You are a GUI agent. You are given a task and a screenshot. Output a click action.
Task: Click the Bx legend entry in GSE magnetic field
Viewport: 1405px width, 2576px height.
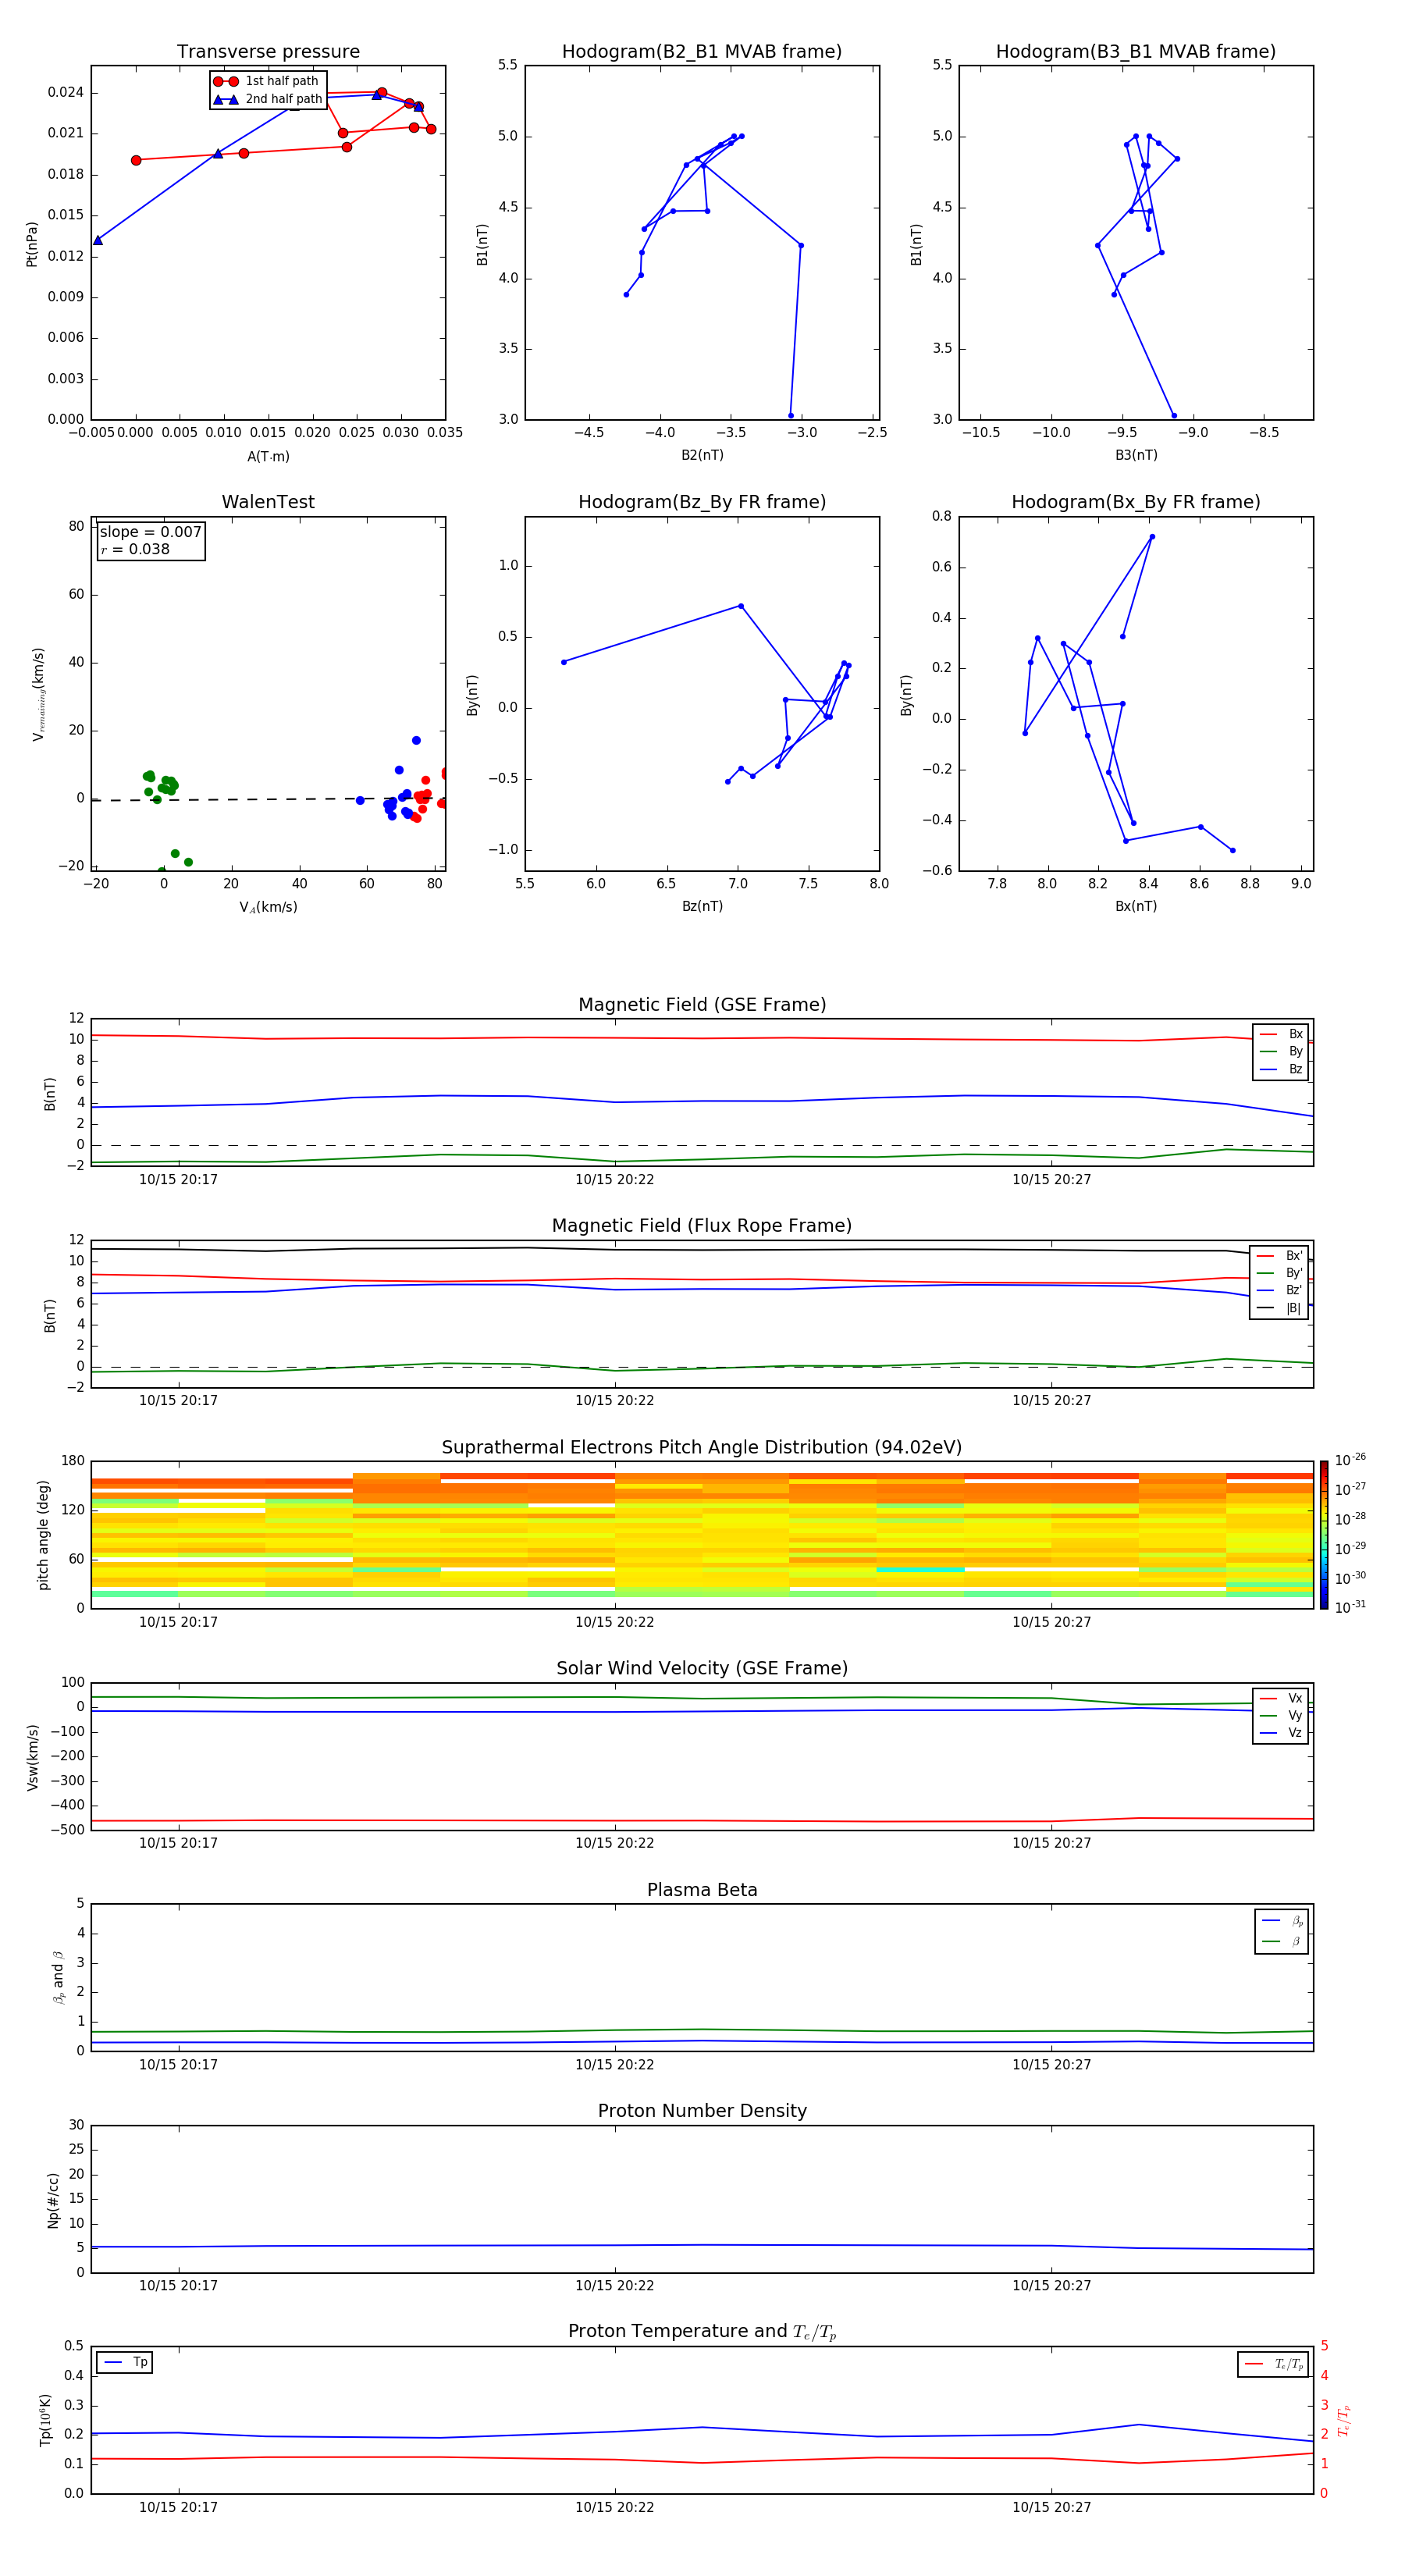pos(1282,1034)
